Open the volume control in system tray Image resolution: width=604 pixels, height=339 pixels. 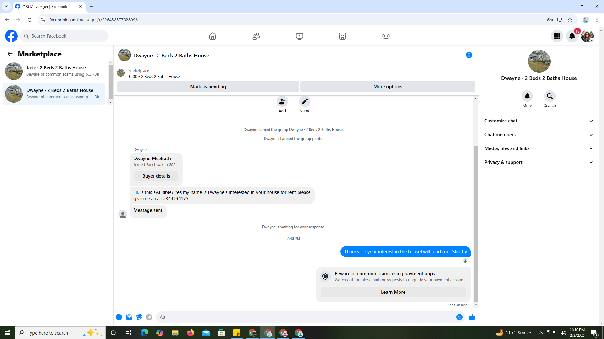coord(563,333)
